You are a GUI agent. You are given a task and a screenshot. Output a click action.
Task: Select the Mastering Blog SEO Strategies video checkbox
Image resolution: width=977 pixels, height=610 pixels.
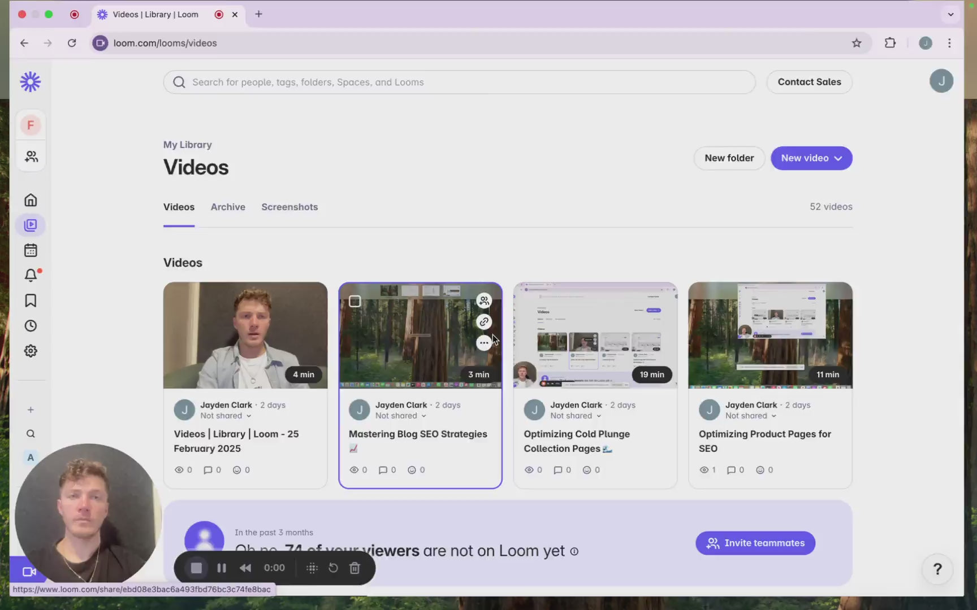point(355,301)
